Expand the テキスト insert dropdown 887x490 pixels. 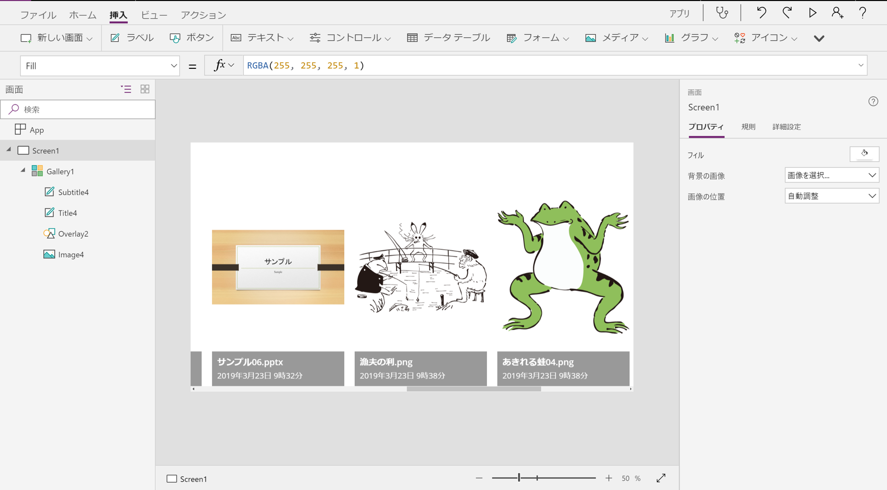coord(290,38)
